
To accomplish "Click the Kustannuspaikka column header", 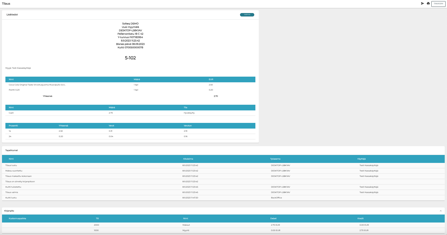I will 17,219.
